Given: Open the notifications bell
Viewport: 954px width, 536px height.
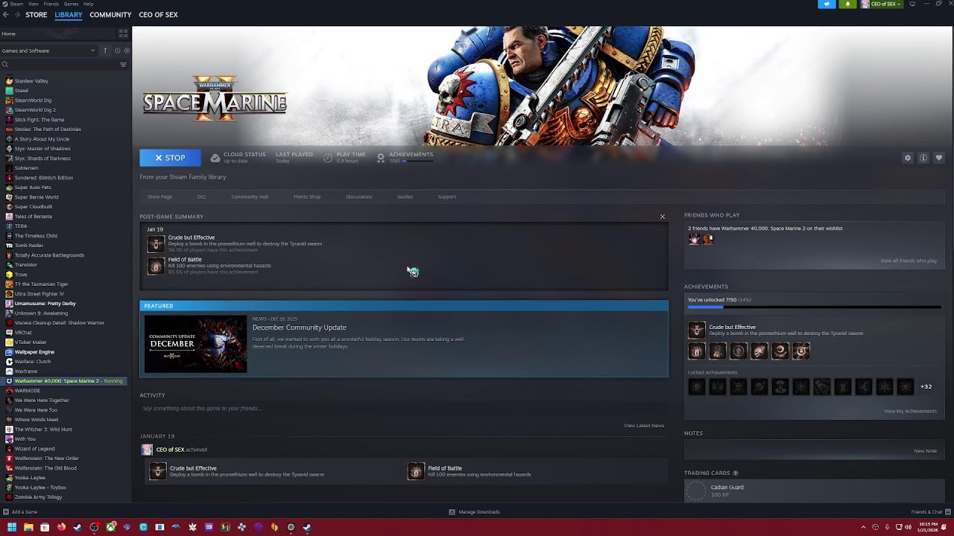Looking at the screenshot, I should (x=847, y=4).
